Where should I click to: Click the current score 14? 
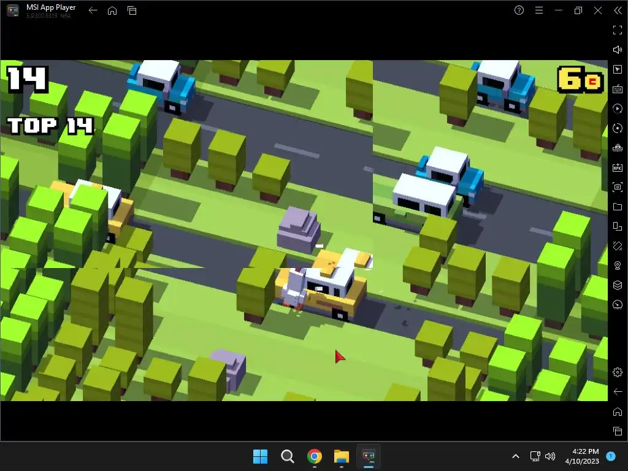[x=27, y=79]
